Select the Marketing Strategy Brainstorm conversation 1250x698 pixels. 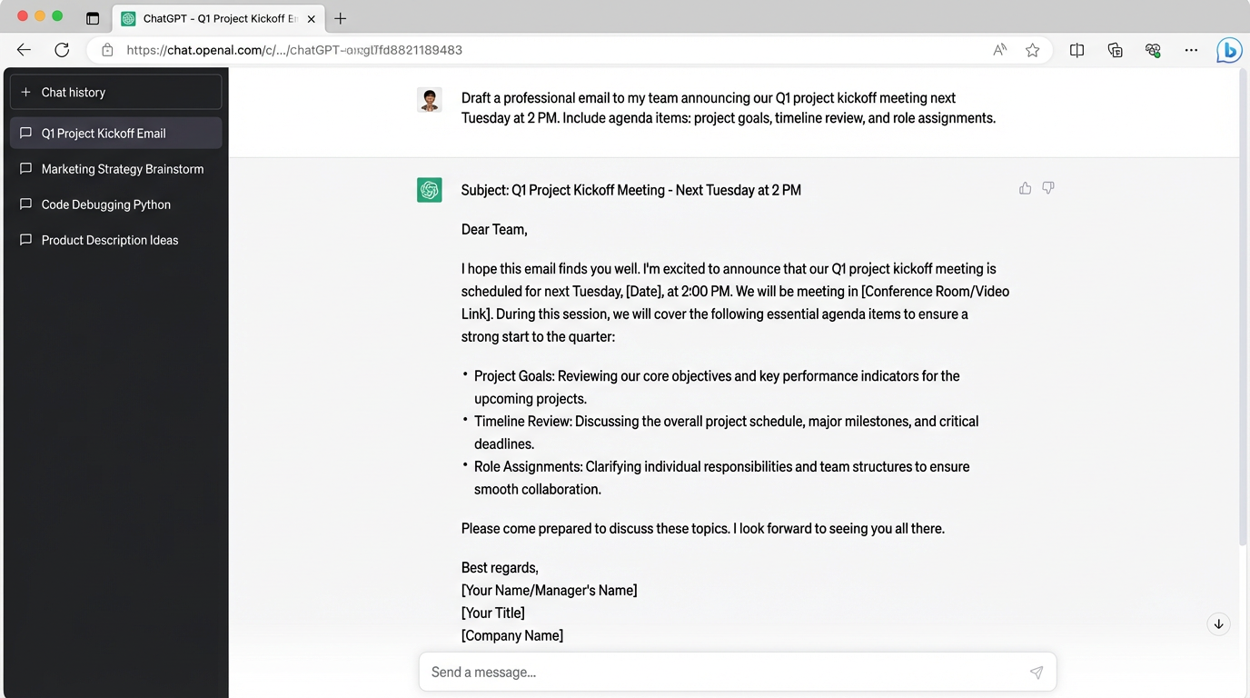(x=122, y=169)
